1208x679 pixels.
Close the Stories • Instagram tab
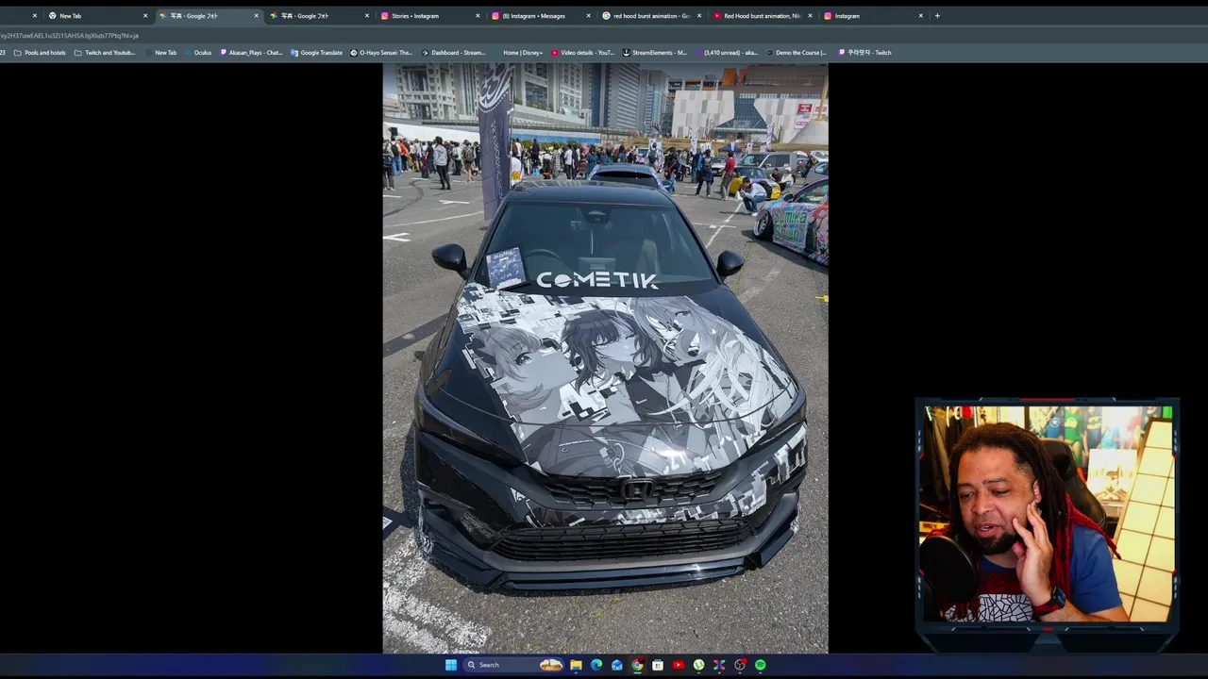pyautogui.click(x=478, y=16)
